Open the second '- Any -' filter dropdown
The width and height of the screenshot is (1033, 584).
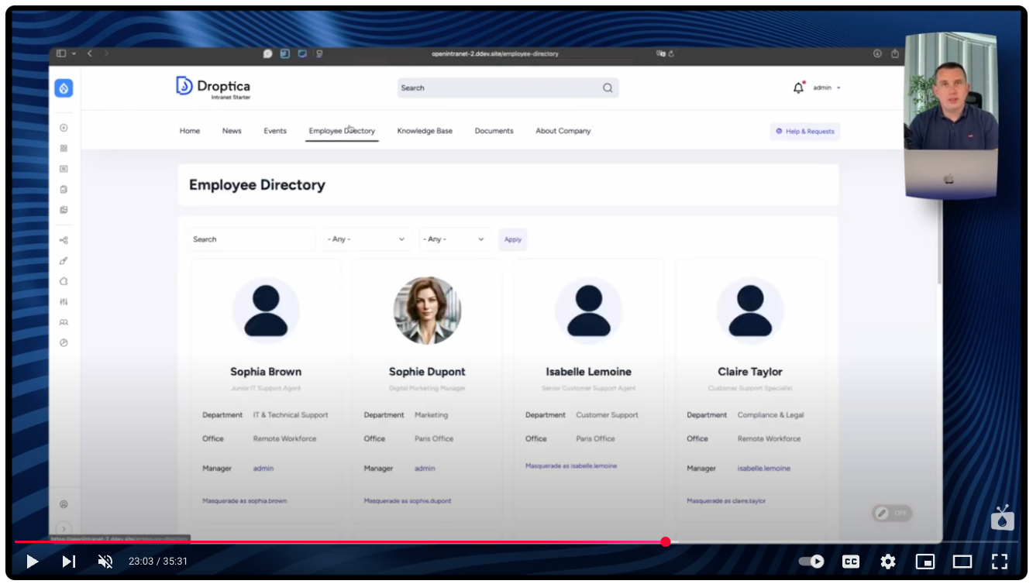[x=456, y=239]
